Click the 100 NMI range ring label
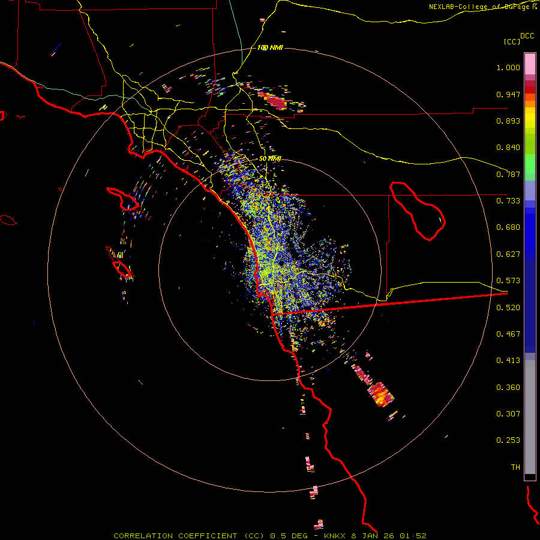This screenshot has width=540, height=540. pyautogui.click(x=270, y=47)
